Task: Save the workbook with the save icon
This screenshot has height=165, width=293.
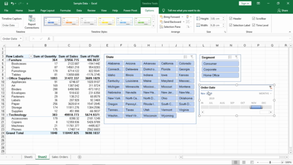Action: 6,4
